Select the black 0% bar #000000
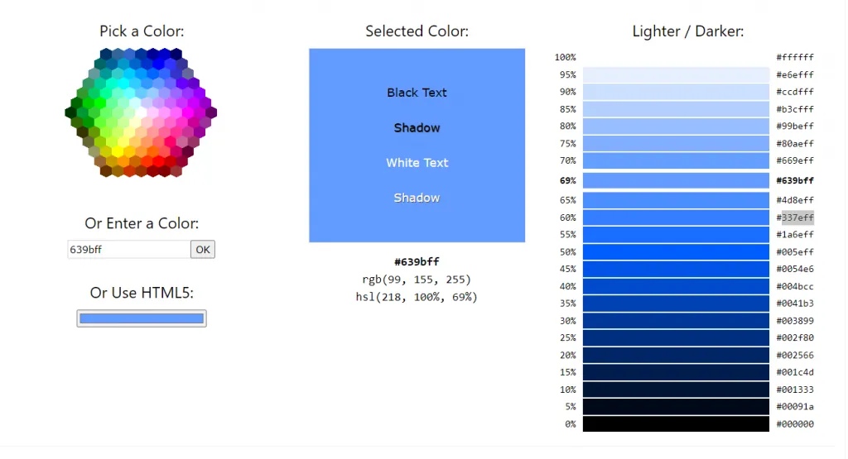The height and width of the screenshot is (459, 848). [x=676, y=424]
